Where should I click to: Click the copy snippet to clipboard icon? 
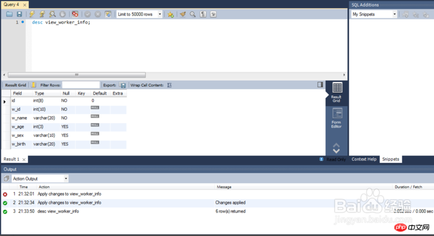pyautogui.click(x=426, y=14)
